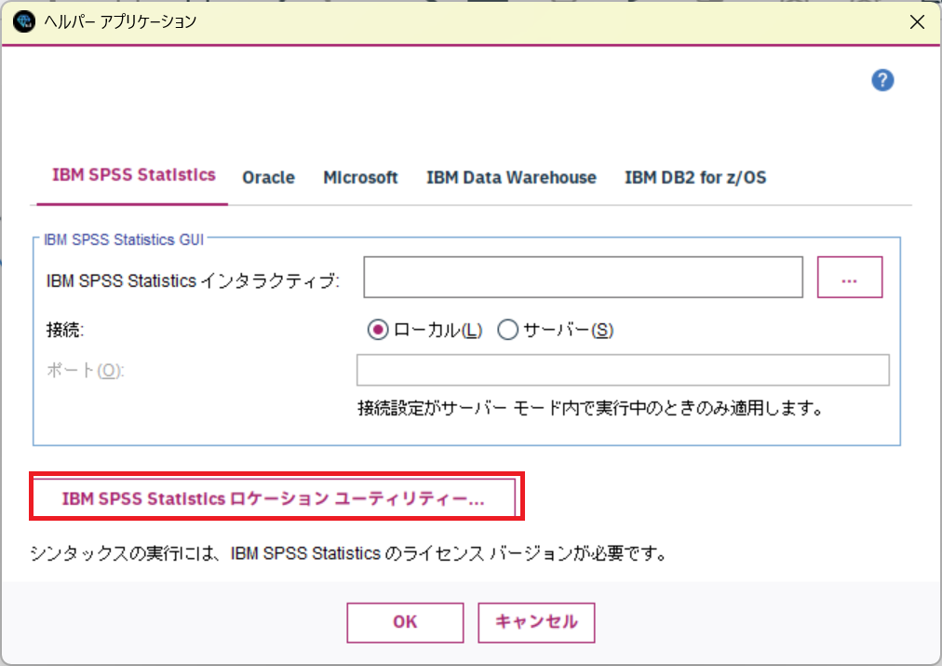Select the サーバー(S) connection radio button
The image size is (942, 666).
click(x=507, y=330)
